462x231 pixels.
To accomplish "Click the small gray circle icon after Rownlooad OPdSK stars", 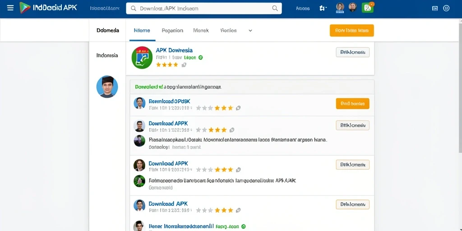I will point(238,108).
